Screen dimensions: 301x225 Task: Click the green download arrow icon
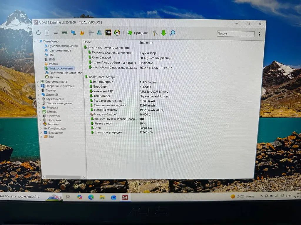163,33
